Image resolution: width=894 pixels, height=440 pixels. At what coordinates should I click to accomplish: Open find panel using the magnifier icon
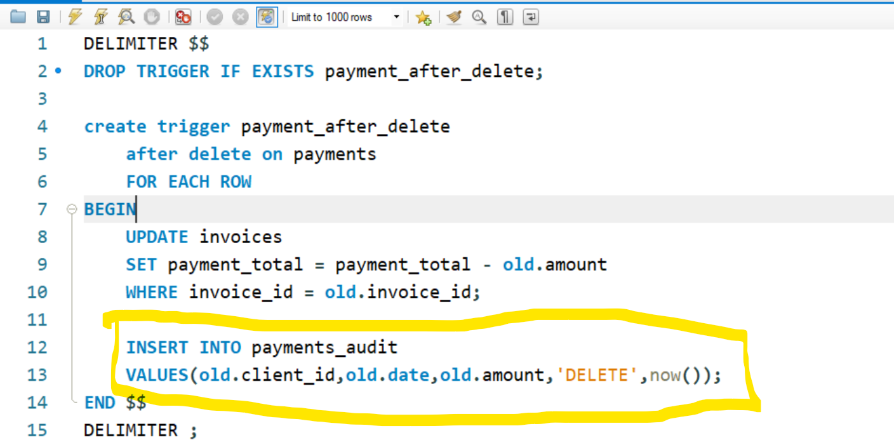coord(479,17)
